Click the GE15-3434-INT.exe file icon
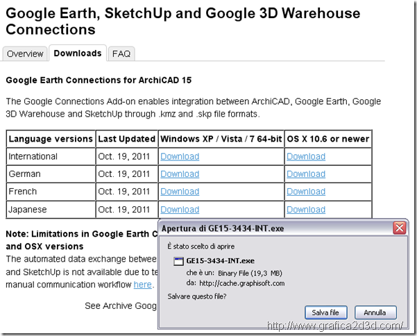 pos(178,261)
